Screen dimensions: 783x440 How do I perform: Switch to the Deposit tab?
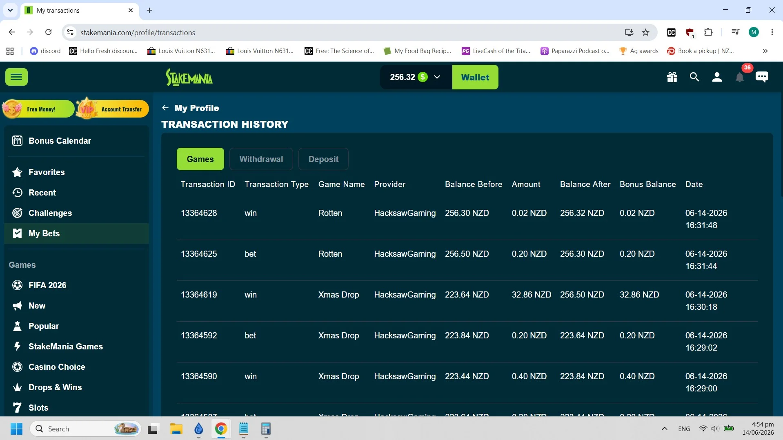(x=323, y=159)
